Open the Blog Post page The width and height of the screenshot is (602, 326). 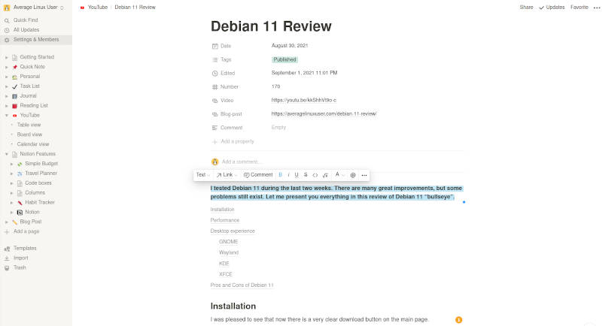31,222
